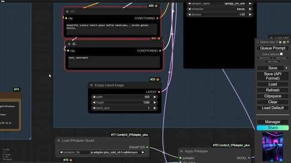Click the fox badge next to #78
Image resolution: width=291 pixels, height=163 pixels.
[x=71, y=160]
